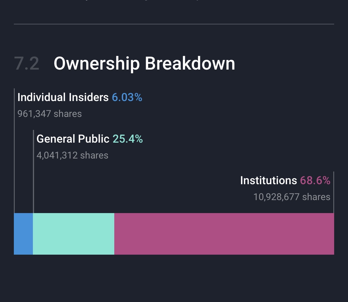The height and width of the screenshot is (302, 348).
Task: Click the horizontal divider above the heading
Action: point(174,24)
